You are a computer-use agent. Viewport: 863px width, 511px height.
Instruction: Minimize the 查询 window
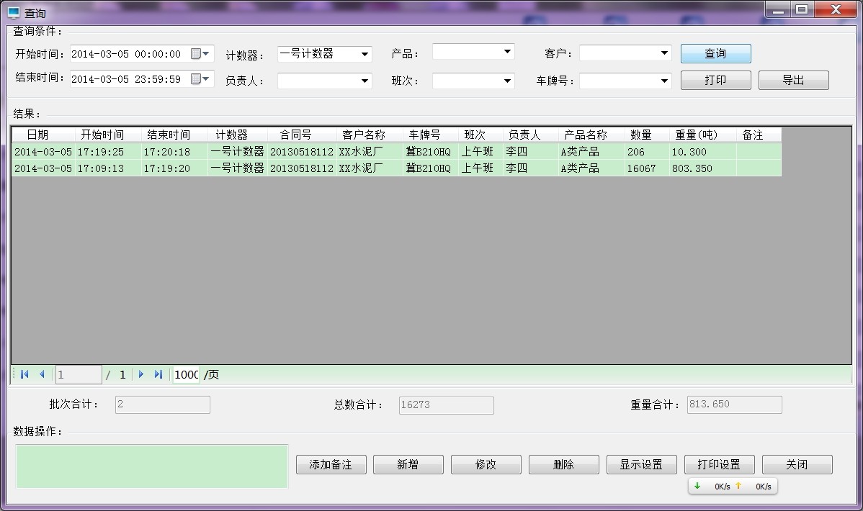point(778,10)
